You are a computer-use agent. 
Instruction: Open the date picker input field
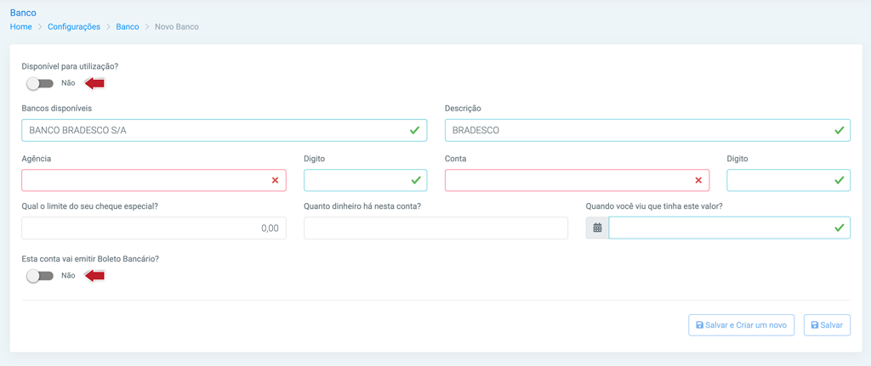tap(729, 228)
